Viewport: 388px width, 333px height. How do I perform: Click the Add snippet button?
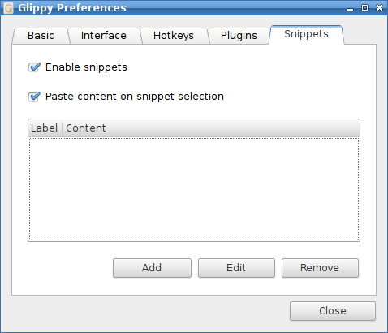click(152, 268)
